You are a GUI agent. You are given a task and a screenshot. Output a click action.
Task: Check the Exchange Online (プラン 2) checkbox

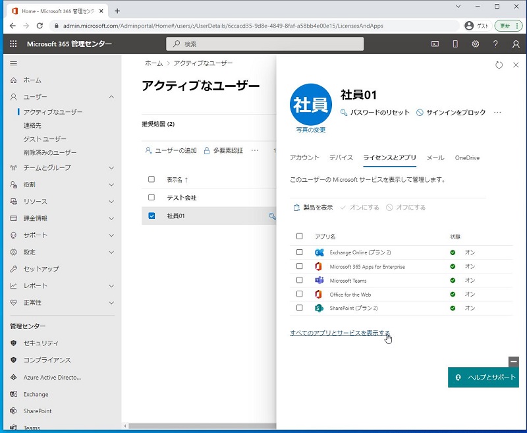[300, 252]
